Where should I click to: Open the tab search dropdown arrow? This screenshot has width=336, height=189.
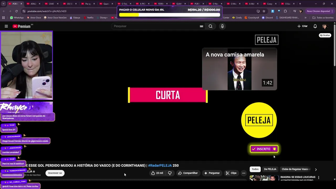(x=3, y=4)
